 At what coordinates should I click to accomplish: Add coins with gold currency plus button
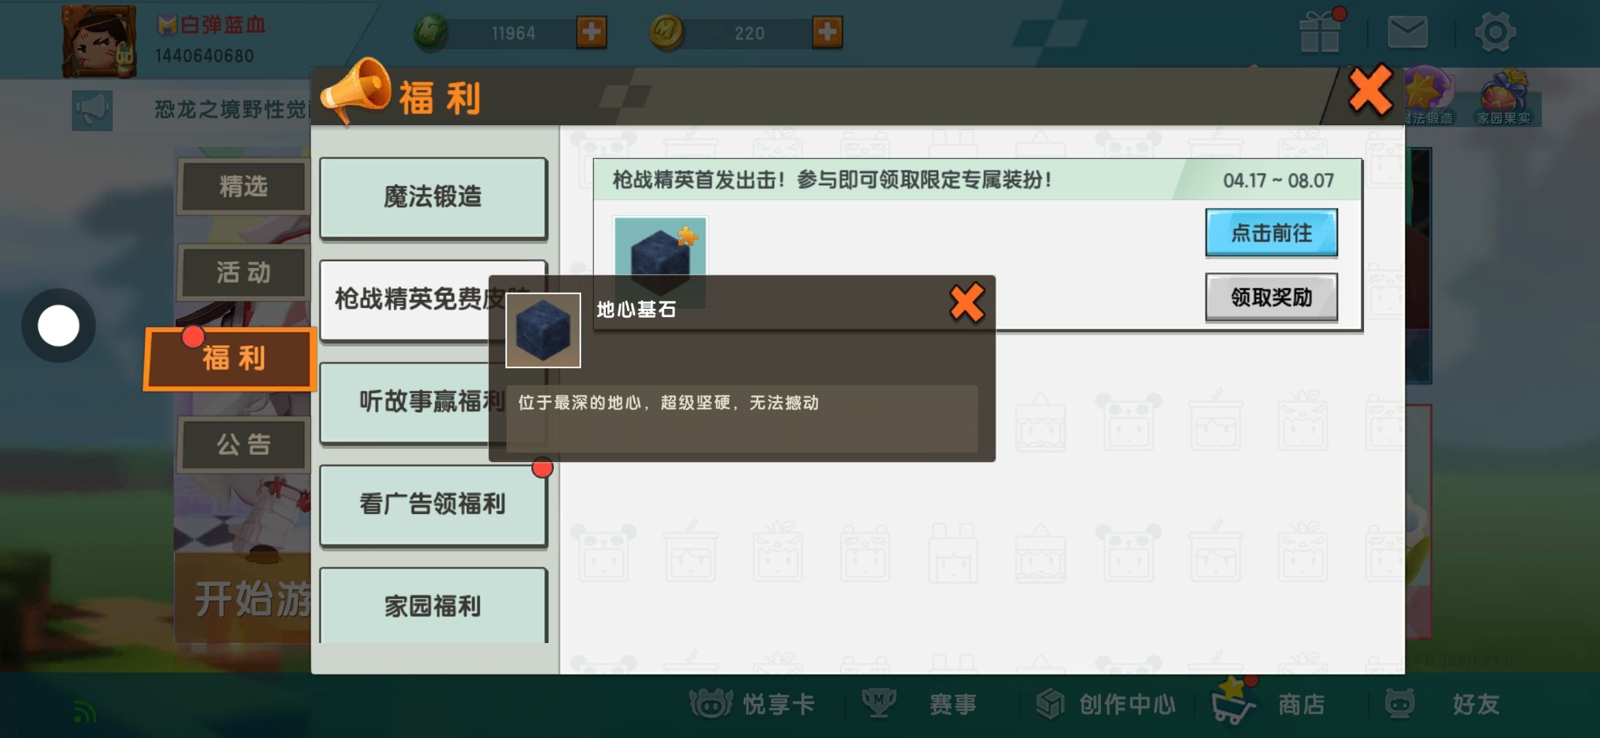click(x=827, y=32)
